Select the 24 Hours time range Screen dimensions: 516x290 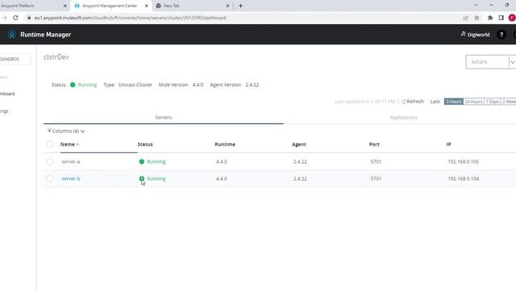(473, 101)
